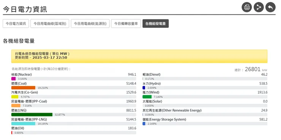The image size is (281, 140).
Task: Click the 19.195% IPP-LNG percentage
Action: click(43, 124)
